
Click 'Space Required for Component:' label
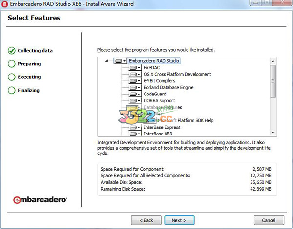click(132, 169)
